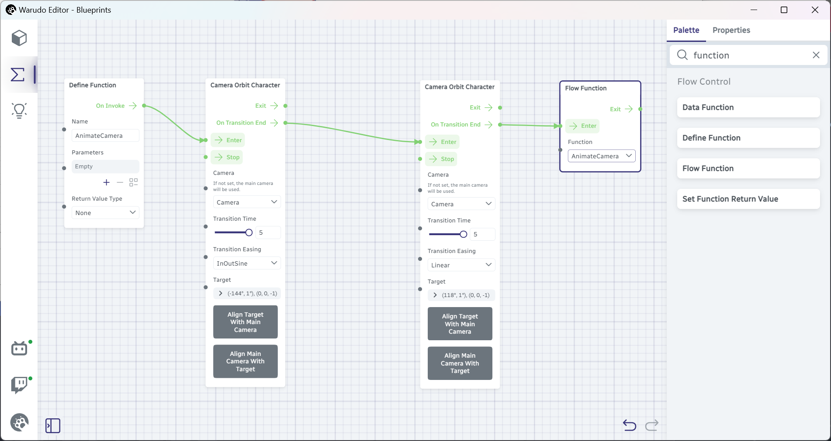Open Return Value Type None dropdown
The image size is (831, 441).
(x=105, y=212)
